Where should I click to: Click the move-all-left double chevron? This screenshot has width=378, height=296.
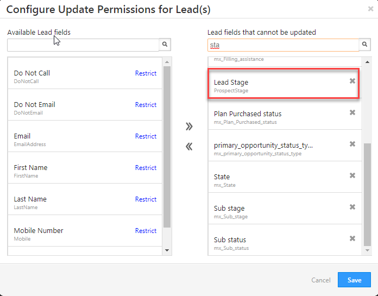click(189, 146)
